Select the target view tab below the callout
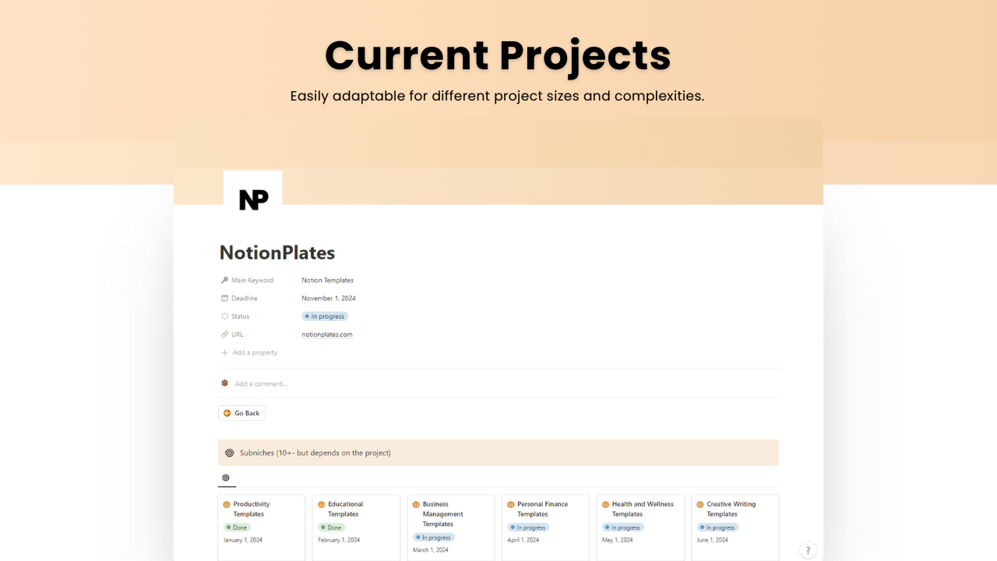The width and height of the screenshot is (997, 561). (x=226, y=478)
